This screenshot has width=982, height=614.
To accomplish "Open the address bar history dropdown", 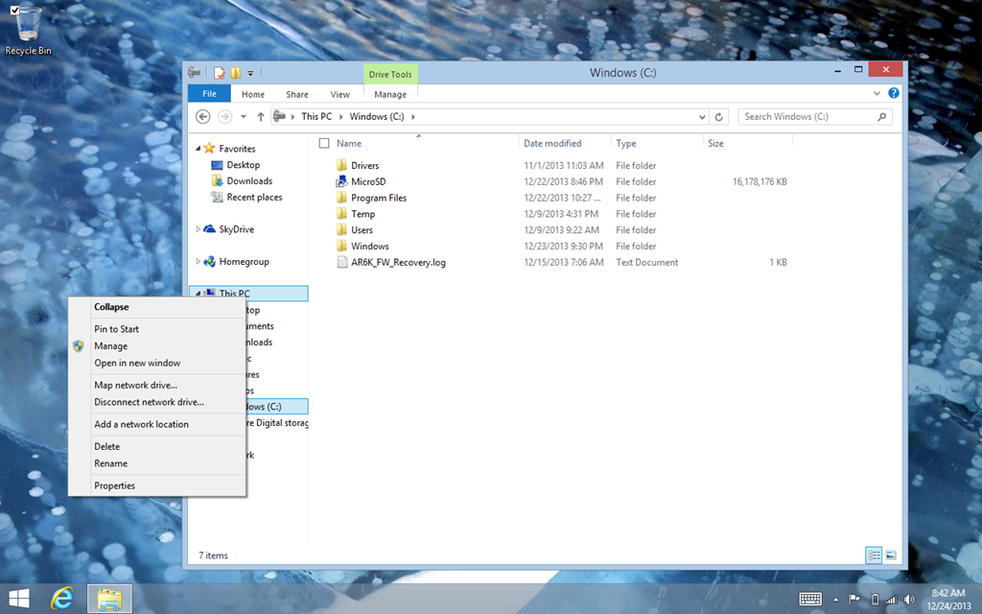I will point(702,117).
